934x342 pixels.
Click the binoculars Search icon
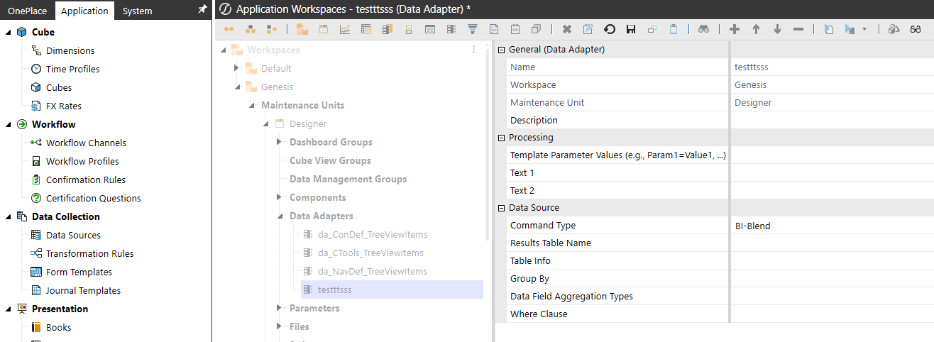tap(703, 29)
